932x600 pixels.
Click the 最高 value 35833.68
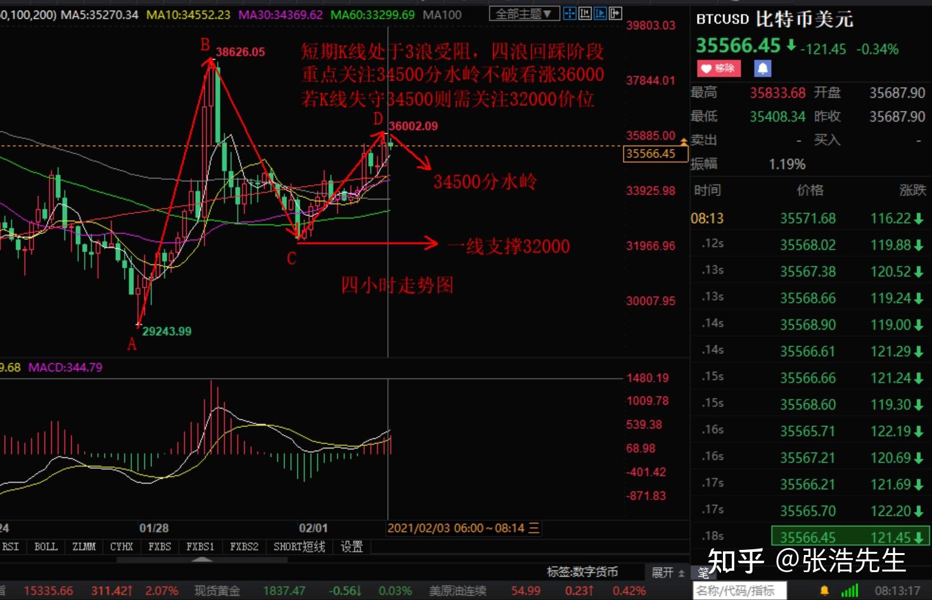point(777,93)
